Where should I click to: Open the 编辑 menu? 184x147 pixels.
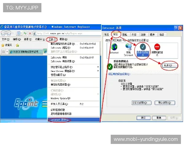click(17, 39)
